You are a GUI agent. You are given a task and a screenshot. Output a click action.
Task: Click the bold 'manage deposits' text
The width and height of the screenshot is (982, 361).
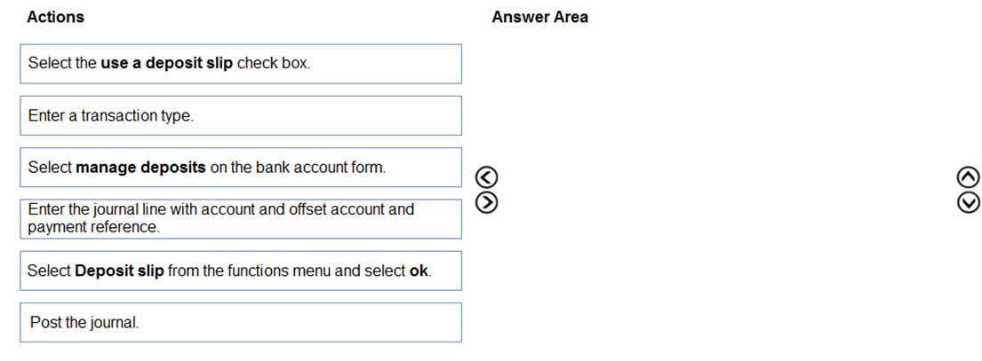click(x=141, y=168)
